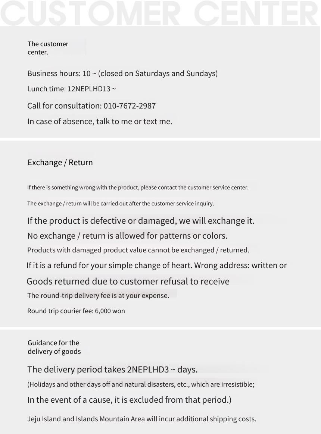Click 'The delivery period takes' line
Screen dimensions: 321x434
[x=112, y=369]
